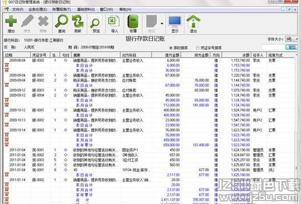Click red 日 marker on 23,000.00 本日合计 row
The image size is (301, 204).
[x=7, y=125]
